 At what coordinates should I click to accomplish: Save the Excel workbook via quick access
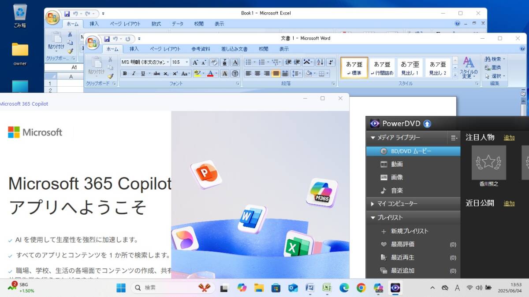pyautogui.click(x=67, y=14)
